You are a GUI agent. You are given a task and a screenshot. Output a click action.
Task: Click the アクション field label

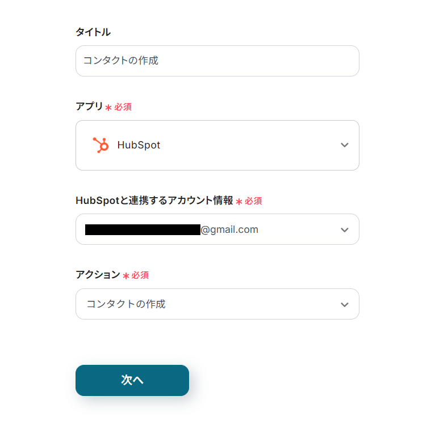click(98, 275)
